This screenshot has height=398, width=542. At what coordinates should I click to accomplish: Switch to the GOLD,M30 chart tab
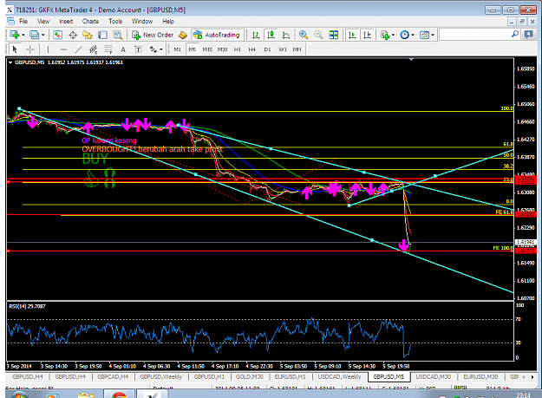249,376
